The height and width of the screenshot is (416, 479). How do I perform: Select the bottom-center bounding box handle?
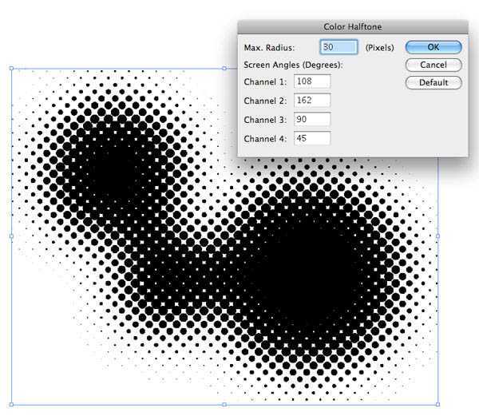pyautogui.click(x=224, y=404)
